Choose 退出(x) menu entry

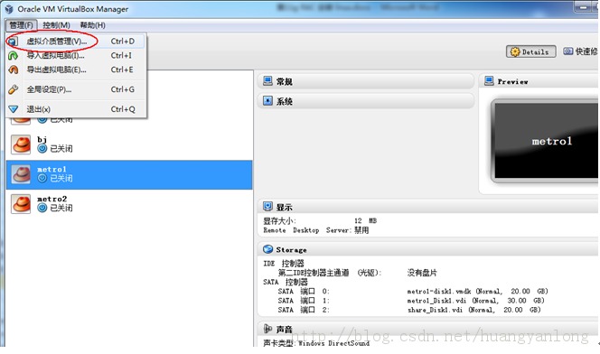coord(76,109)
